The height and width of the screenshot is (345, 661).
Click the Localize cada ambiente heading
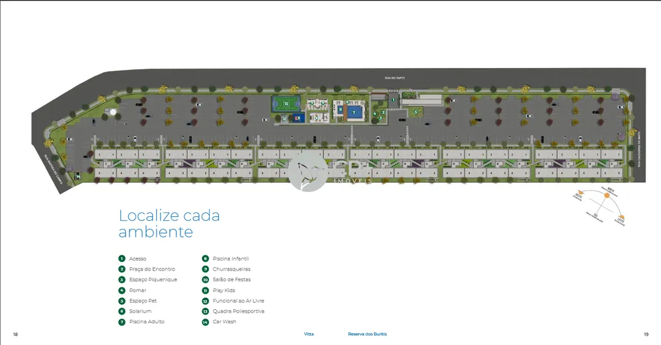169,224
